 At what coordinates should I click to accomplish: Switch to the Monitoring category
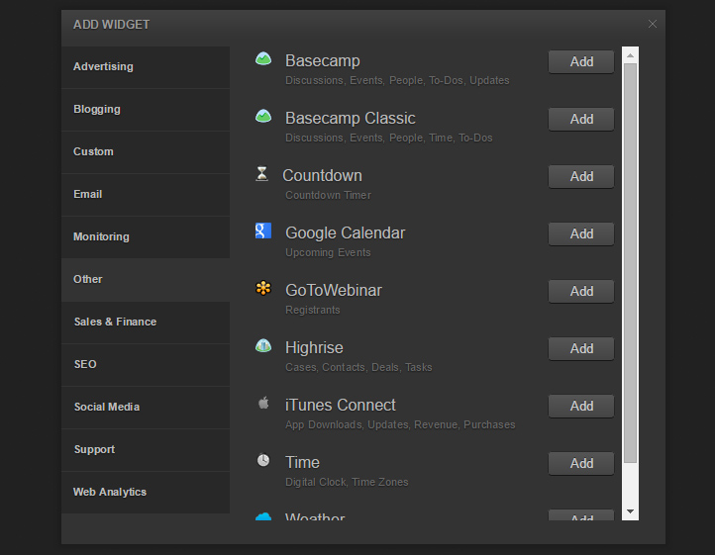point(146,237)
